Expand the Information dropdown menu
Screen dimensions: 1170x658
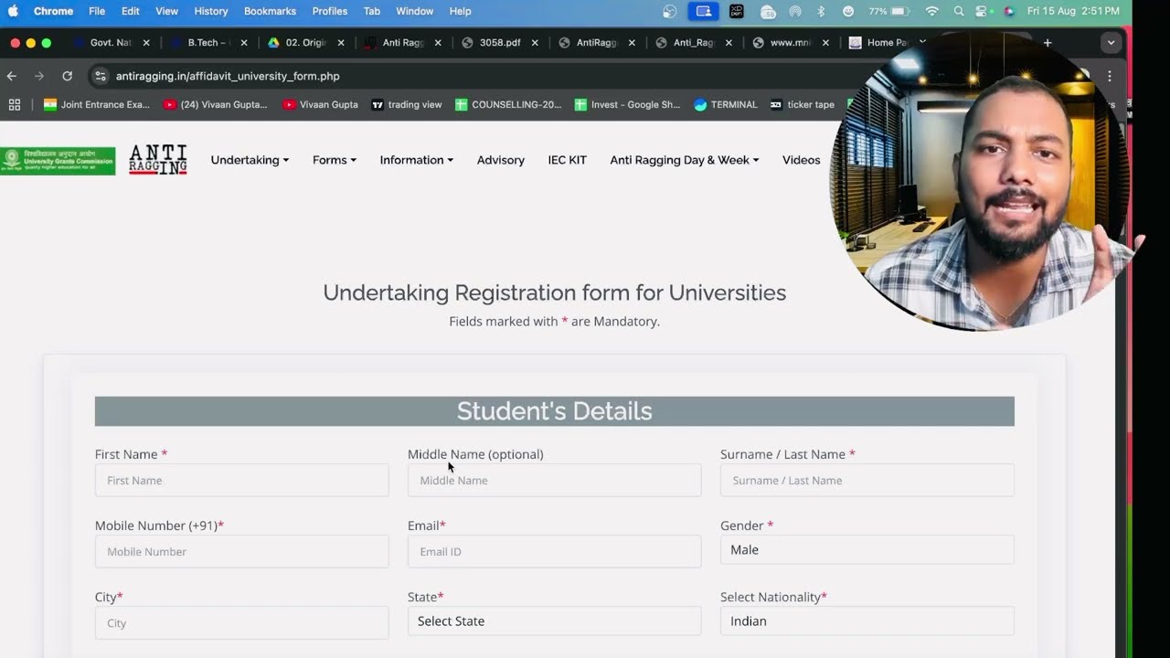pos(417,160)
